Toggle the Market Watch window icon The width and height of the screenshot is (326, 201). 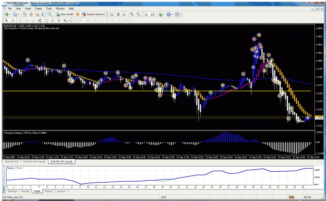(x=25, y=15)
